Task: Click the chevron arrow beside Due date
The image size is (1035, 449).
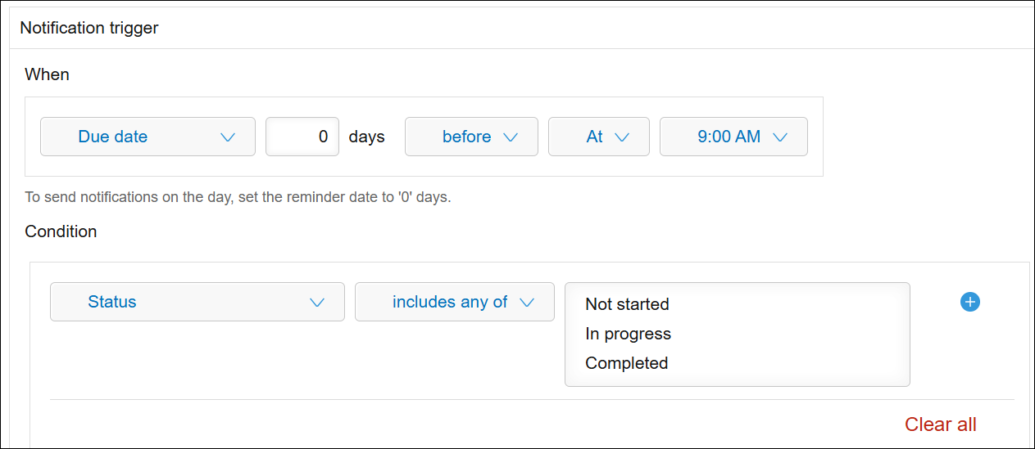Action: pyautogui.click(x=228, y=137)
